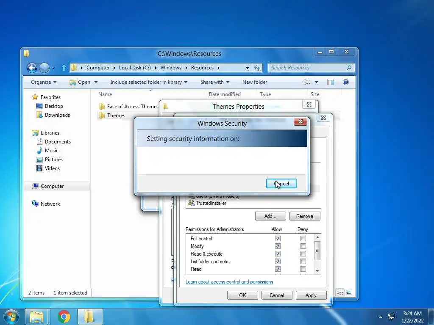Go up one level using the up arrow
Screen dimensions: 434x325
coord(64,68)
